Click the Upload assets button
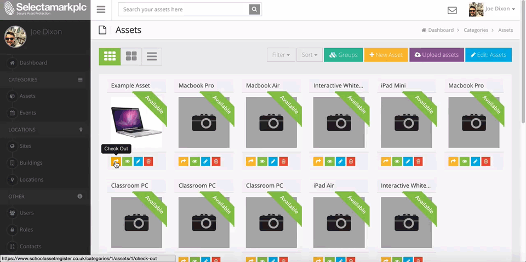The width and height of the screenshot is (526, 262). (x=437, y=55)
